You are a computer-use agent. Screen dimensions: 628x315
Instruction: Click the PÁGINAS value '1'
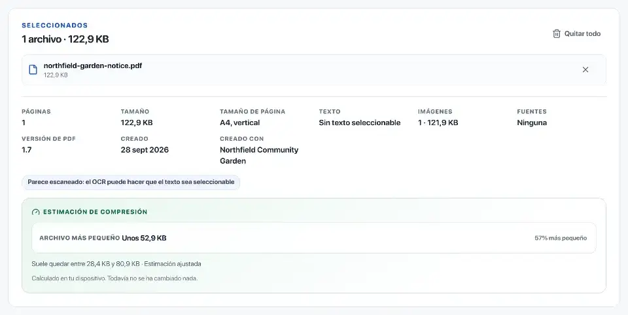coord(24,122)
